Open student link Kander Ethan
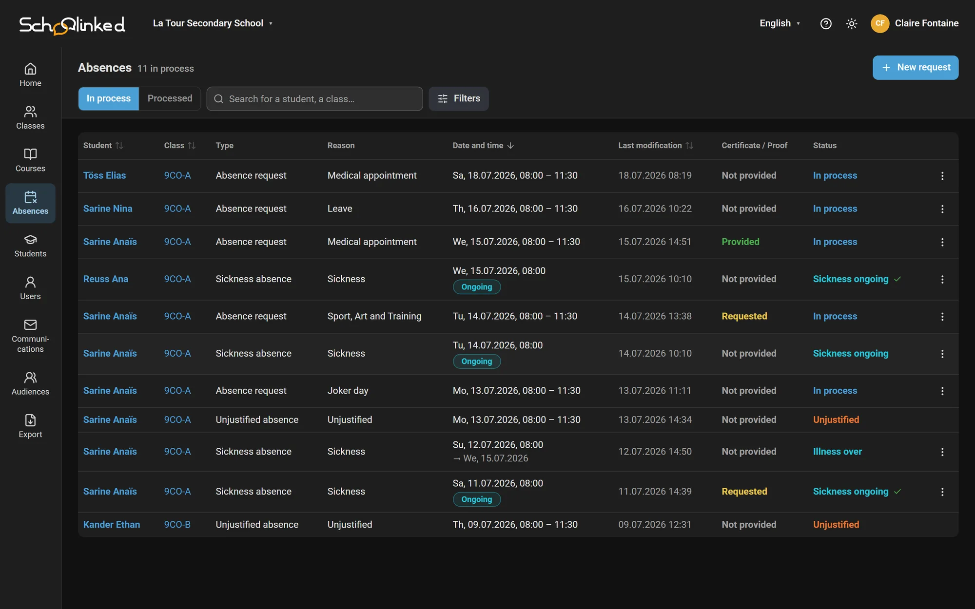975x609 pixels. click(x=112, y=525)
